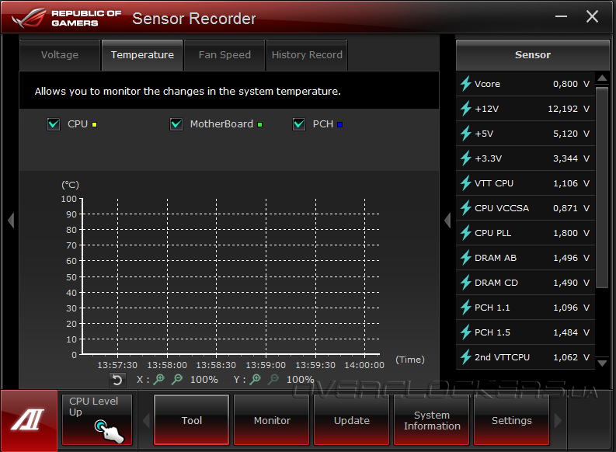
Task: Click the Y axis 100% zoom value
Action: 300,380
